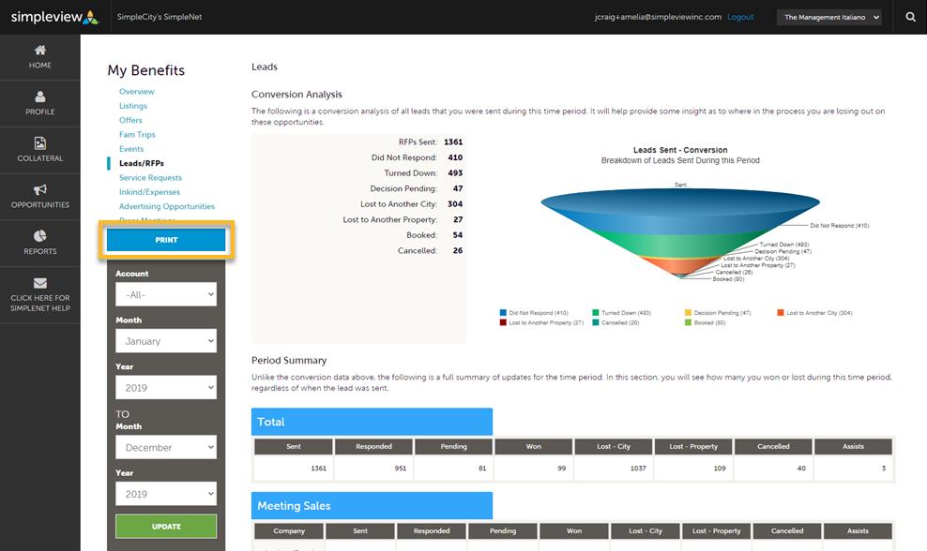
Task: Open the starting Year 2019 dropdown
Action: (x=166, y=387)
